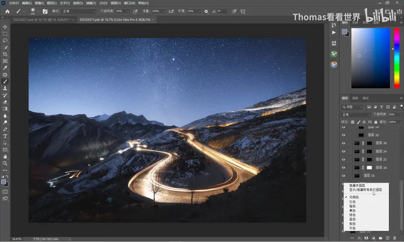The image size is (404, 242).
Task: Click the hue slider strip
Action: pyautogui.click(x=397, y=58)
